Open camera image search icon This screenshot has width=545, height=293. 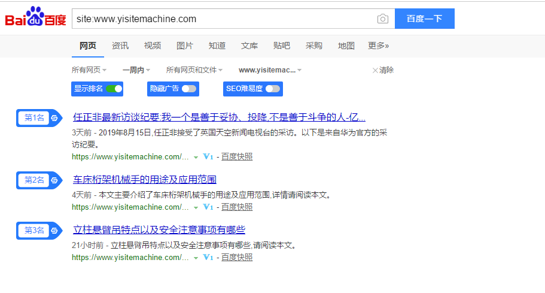[x=383, y=19]
